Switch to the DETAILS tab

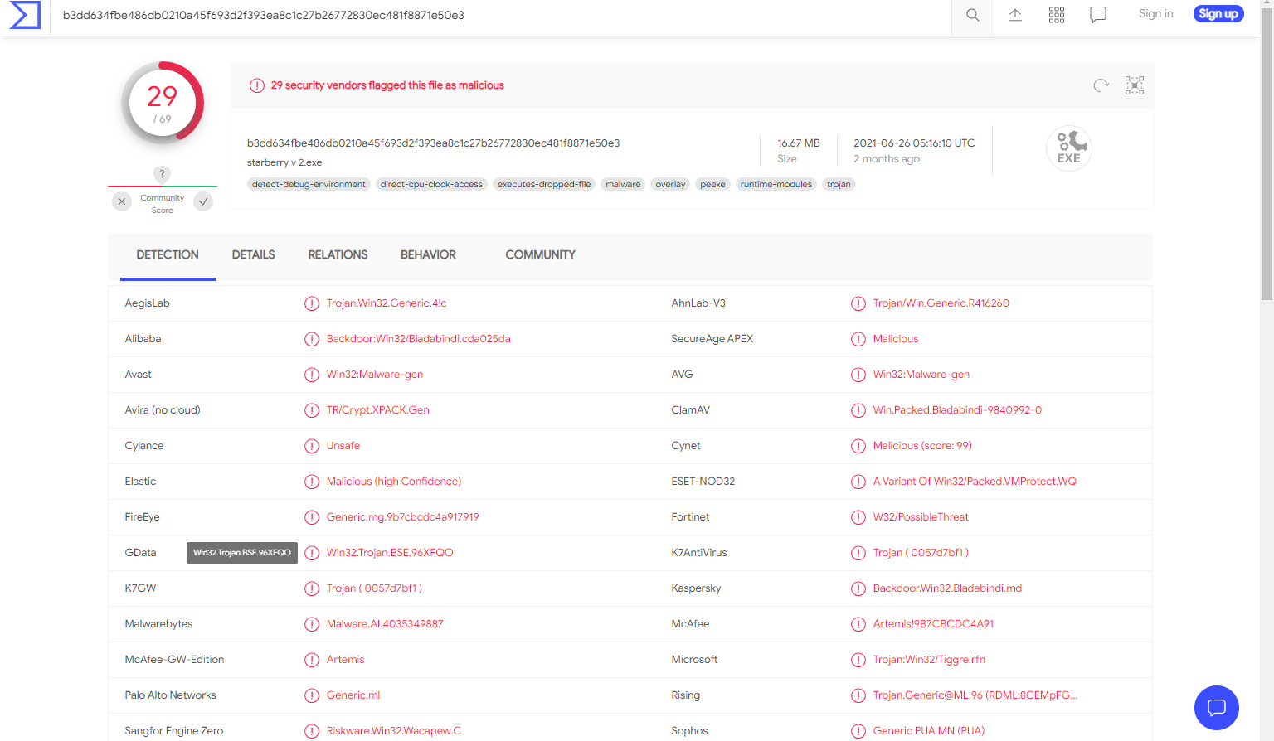(x=254, y=255)
